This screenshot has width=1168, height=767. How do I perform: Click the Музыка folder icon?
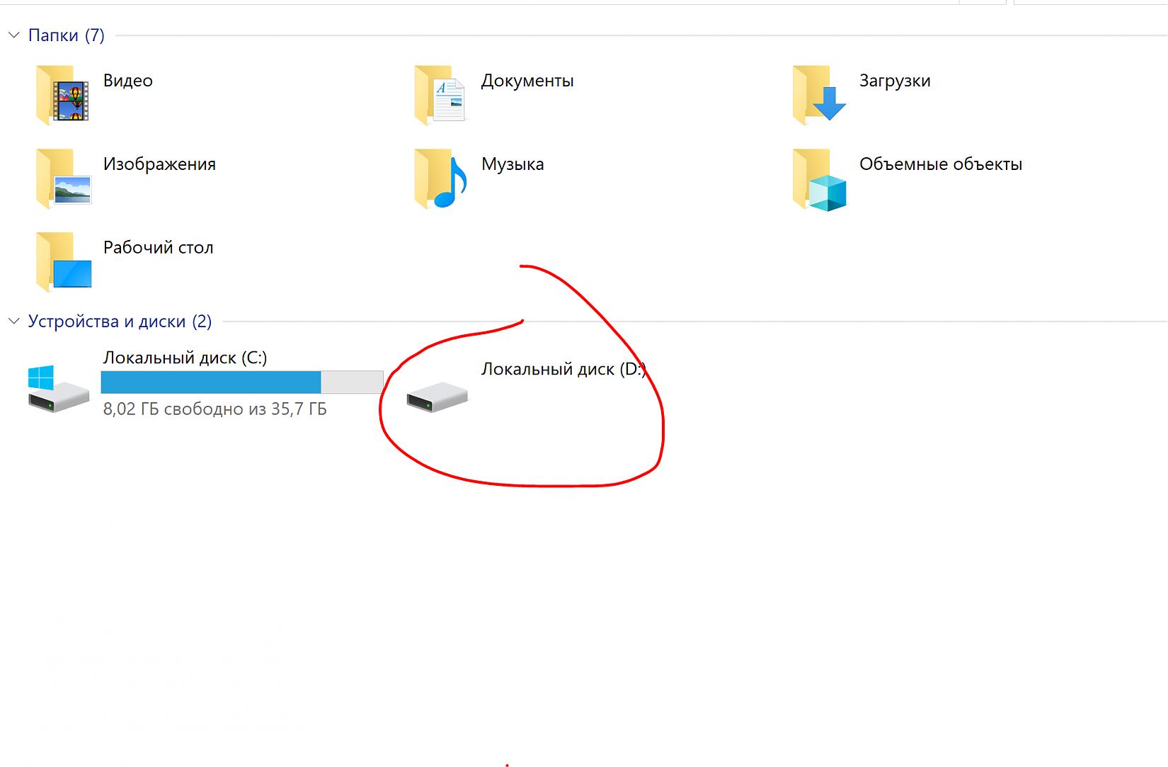click(x=440, y=178)
